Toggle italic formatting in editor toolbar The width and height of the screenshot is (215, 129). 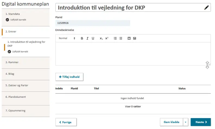click(x=87, y=38)
